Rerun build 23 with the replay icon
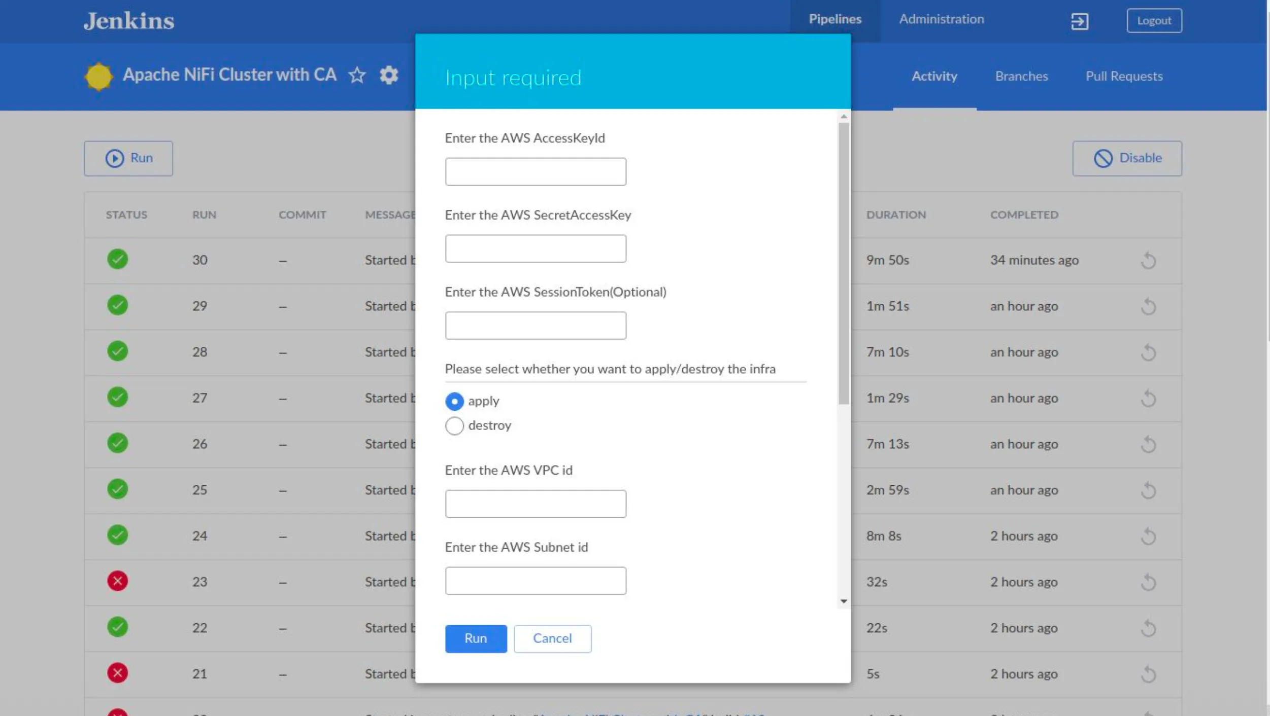 pos(1148,582)
